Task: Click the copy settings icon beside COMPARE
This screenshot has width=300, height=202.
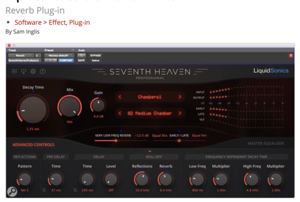Action: tap(54, 61)
